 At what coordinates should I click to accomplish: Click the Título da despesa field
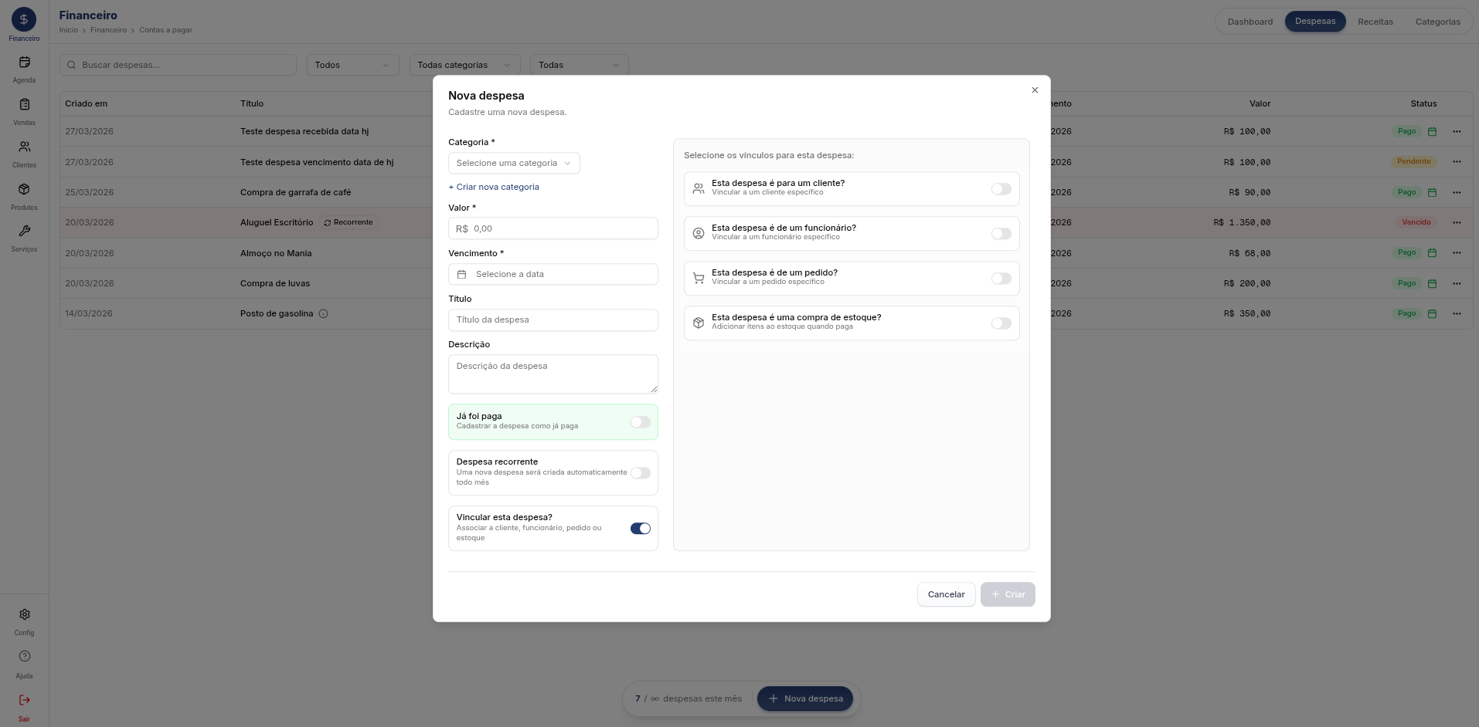(x=553, y=320)
